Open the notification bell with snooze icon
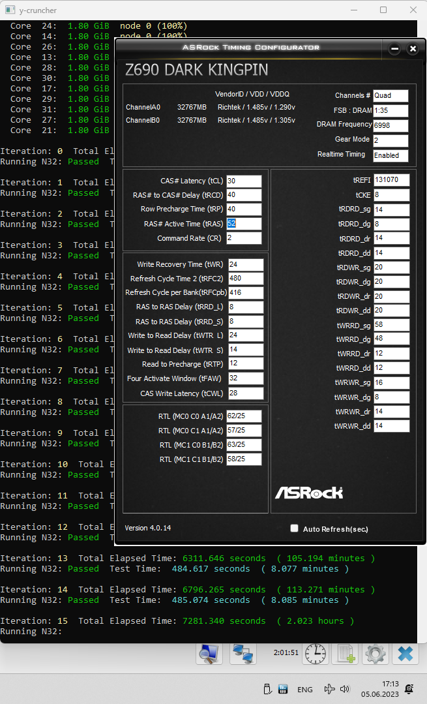Screen dimensions: 427x704 tap(409, 689)
